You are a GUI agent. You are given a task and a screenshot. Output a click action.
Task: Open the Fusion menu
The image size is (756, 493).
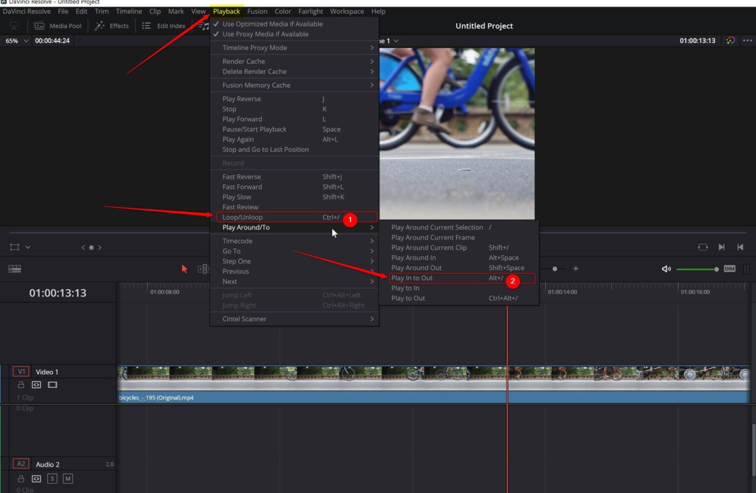(x=257, y=11)
